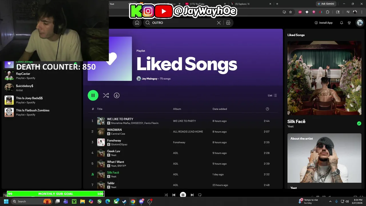Open Central Cee artist link
Screen dimensions: 366x206
[118, 134]
